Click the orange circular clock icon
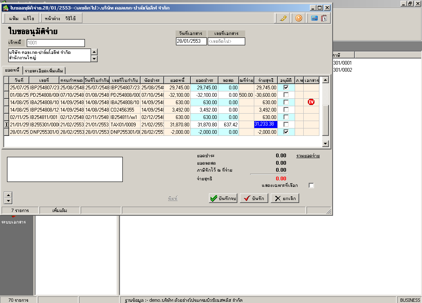Viewport: 422px width, 303px height. coord(299,18)
